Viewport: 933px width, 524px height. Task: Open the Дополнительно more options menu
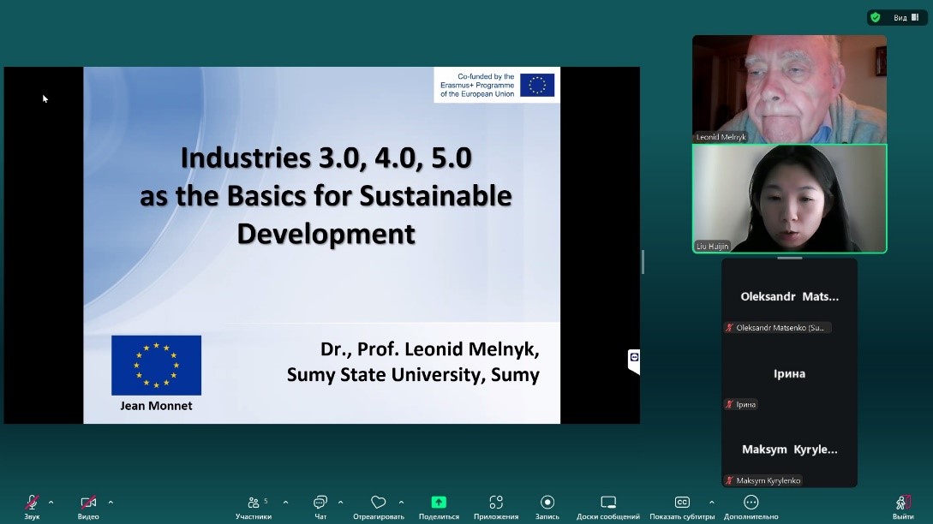point(751,503)
